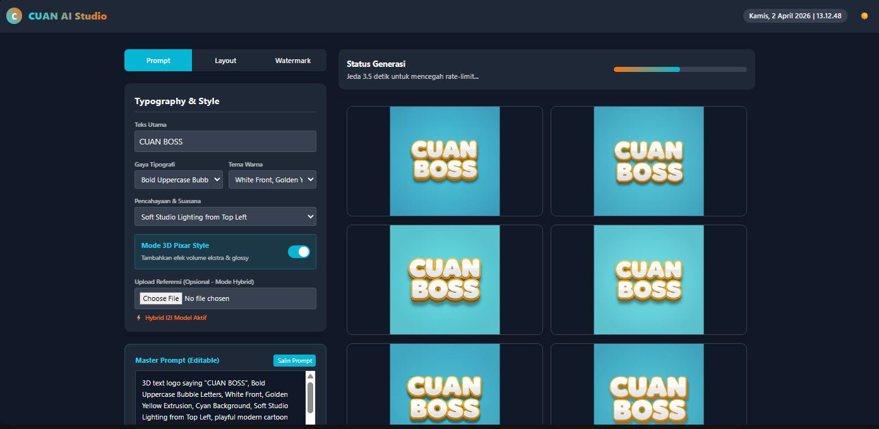Switch to the Prompt tab
879x429 pixels.
pyautogui.click(x=158, y=61)
